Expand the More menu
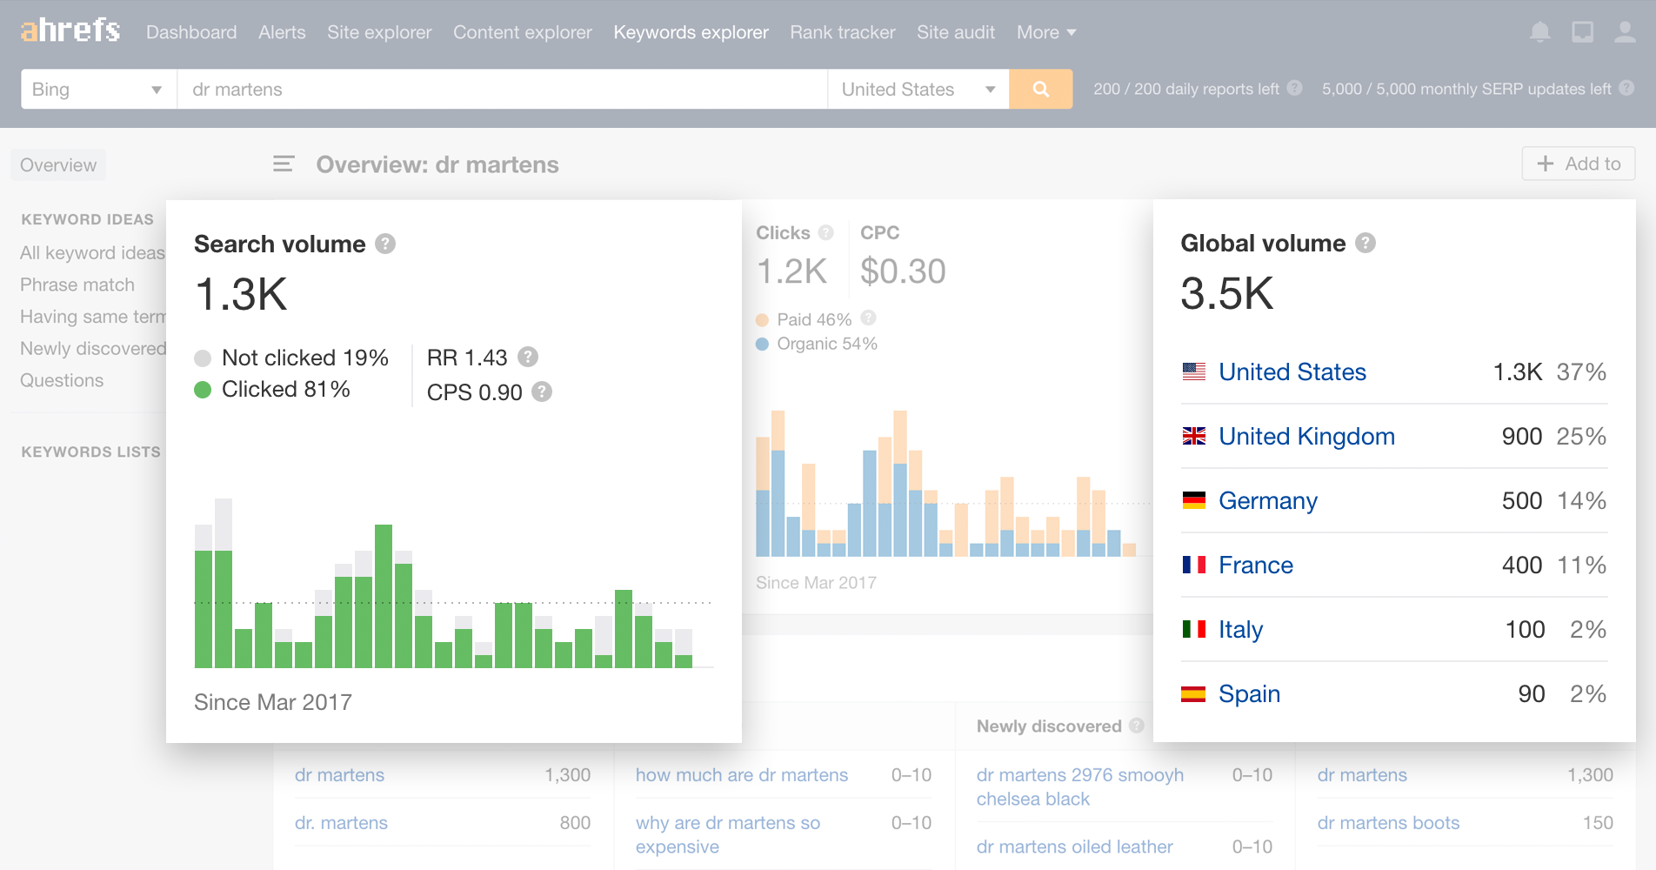Image resolution: width=1656 pixels, height=870 pixels. tap(1046, 32)
